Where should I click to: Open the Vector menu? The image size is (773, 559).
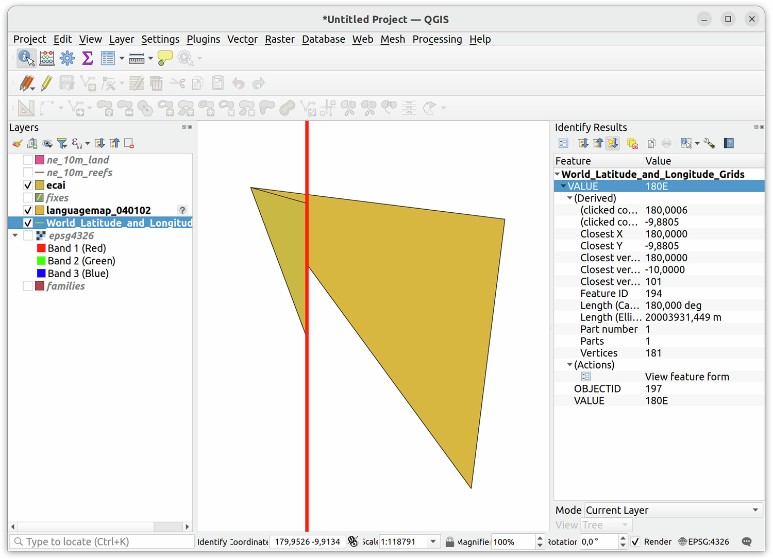pos(242,39)
